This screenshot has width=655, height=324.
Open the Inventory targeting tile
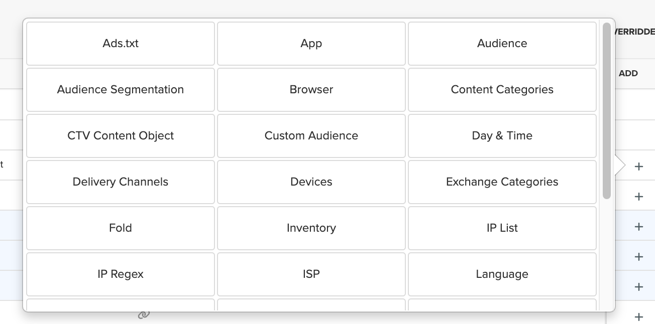click(x=311, y=228)
